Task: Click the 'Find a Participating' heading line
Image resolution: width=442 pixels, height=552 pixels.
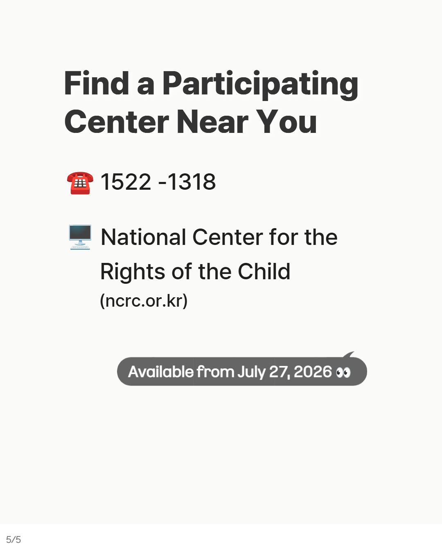Action: pyautogui.click(x=211, y=84)
